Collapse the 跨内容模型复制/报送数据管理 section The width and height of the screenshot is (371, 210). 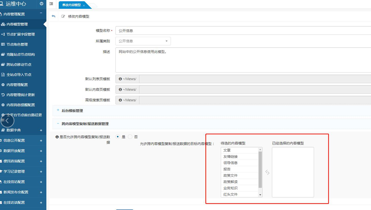point(85,124)
